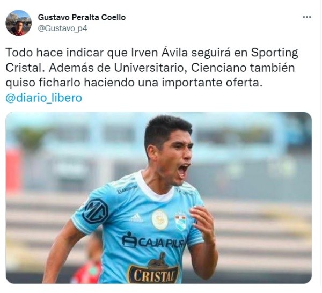Click the Caja Piura sponsor logo
The height and width of the screenshot is (293, 322).
click(153, 241)
